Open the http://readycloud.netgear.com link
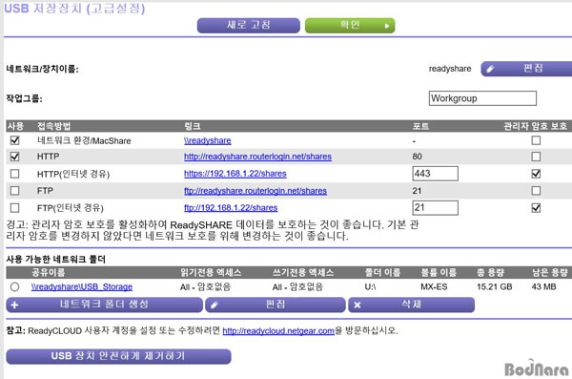This screenshot has width=572, height=379. pos(278,331)
